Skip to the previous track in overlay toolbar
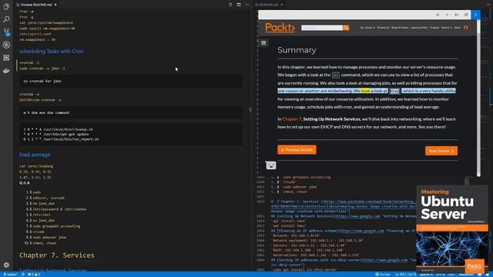The width and height of the screenshot is (493, 277). point(438,15)
